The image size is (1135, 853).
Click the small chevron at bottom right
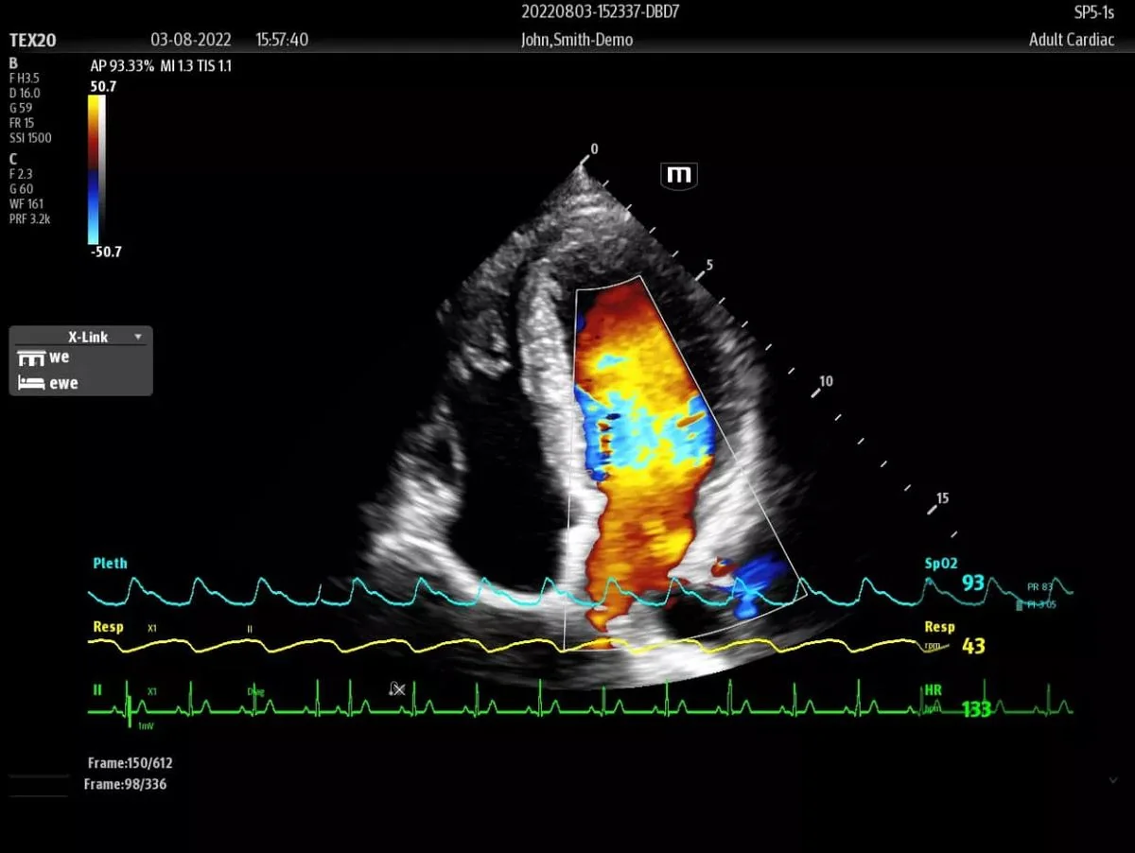pyautogui.click(x=1112, y=779)
